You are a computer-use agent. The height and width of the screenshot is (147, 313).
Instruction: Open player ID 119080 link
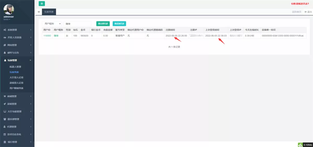(47, 36)
